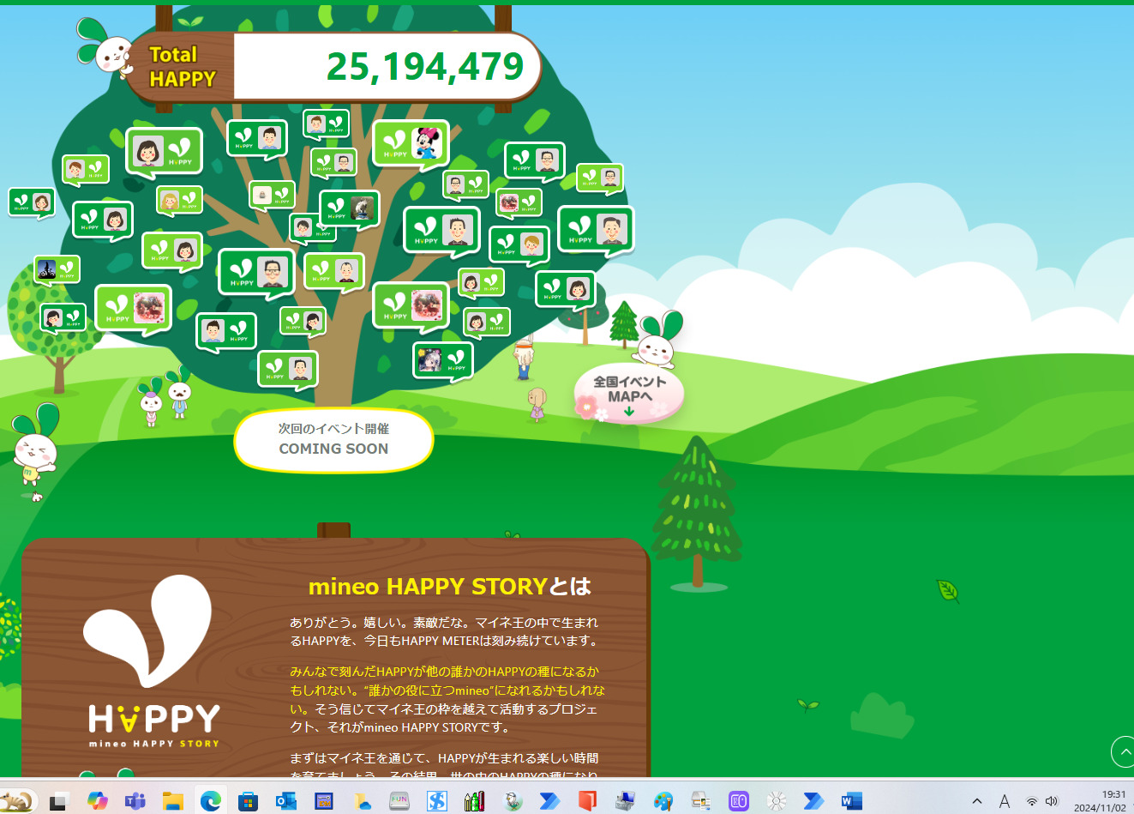Open the volume speaker tray icon
The image size is (1134, 814).
pyautogui.click(x=1052, y=801)
